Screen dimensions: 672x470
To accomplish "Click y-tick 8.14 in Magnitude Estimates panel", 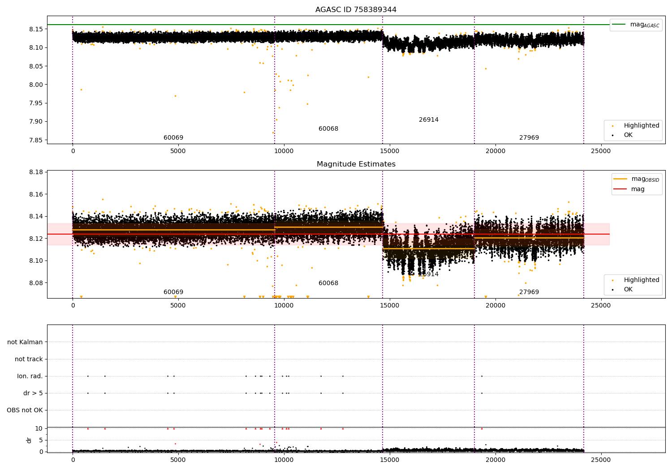I will point(36,216).
